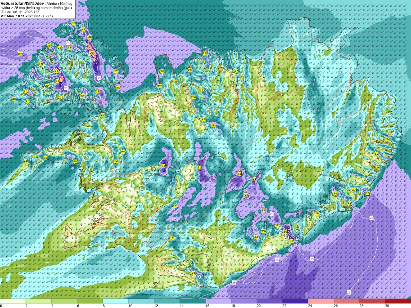Click the 8–10 m/s light cyan legend swatch
This screenshot has width=411, height=308.
[x=116, y=301]
